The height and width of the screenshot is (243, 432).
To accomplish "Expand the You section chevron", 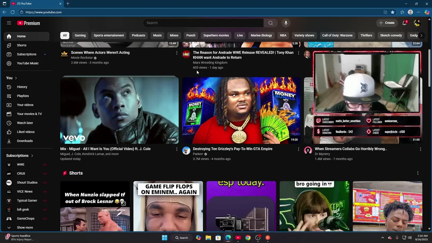I will point(16,78).
